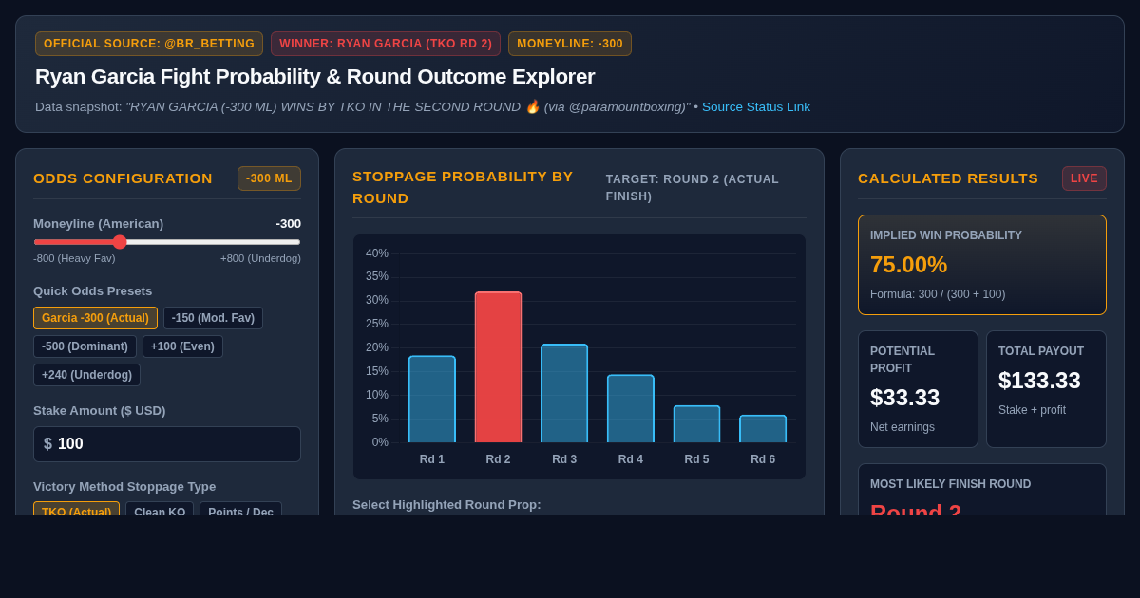Click the Stoppage Probability By Round heading
The height and width of the screenshot is (598, 1140).
coord(464,188)
